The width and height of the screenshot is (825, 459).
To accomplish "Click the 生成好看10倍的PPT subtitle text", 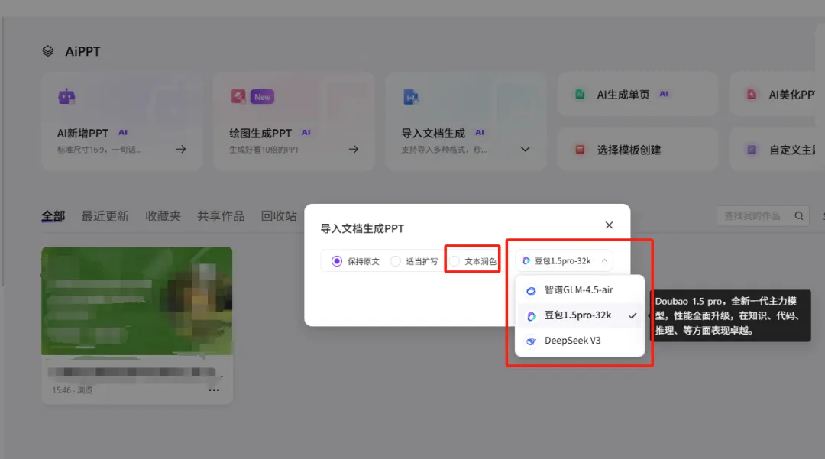I will (264, 150).
